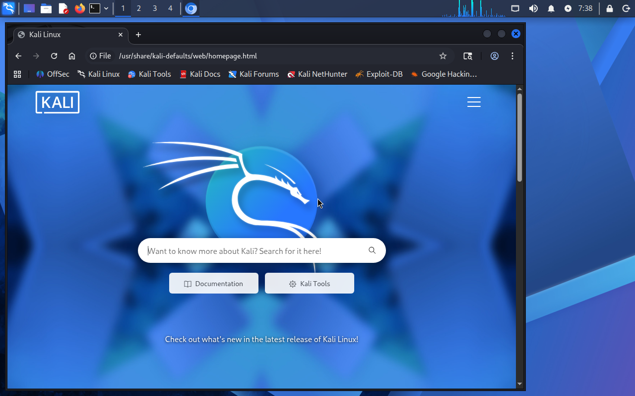Screen dimensions: 635x396
Task: Expand the hamburger menu on the Kali page
Action: [x=474, y=102]
